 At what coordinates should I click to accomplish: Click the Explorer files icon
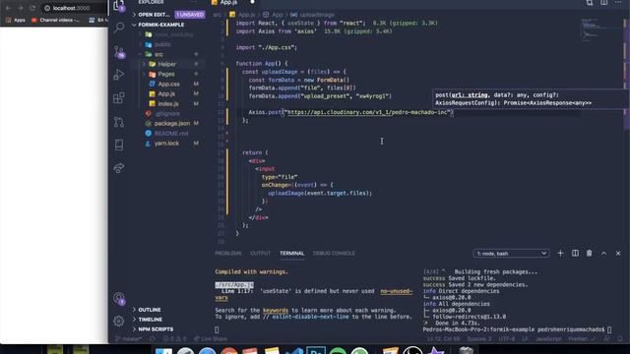tap(119, 6)
